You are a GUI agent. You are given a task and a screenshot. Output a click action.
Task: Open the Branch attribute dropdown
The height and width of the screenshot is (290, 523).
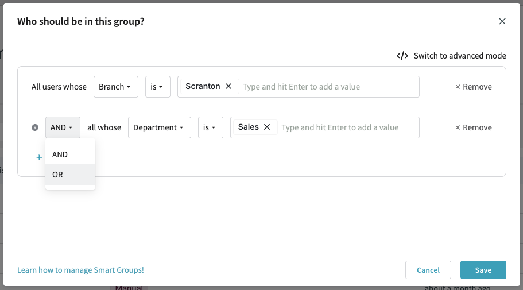click(115, 87)
